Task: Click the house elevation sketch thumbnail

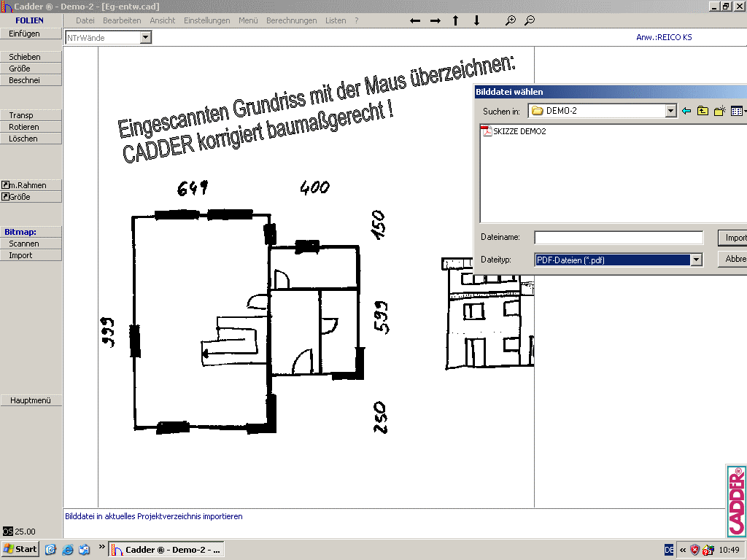Action: [x=488, y=314]
